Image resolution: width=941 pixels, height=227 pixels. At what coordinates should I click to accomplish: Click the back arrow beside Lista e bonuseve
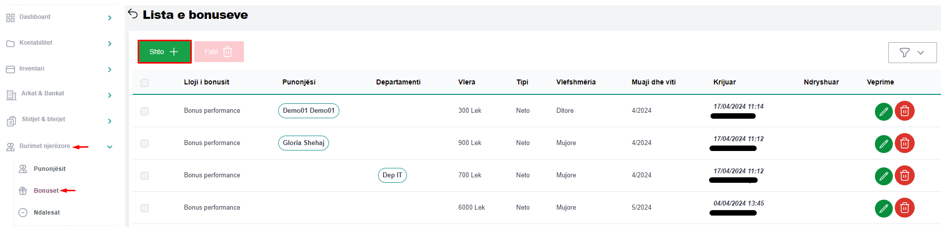(133, 14)
